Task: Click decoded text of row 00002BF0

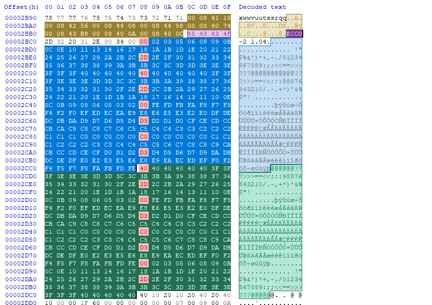Action: (270, 65)
